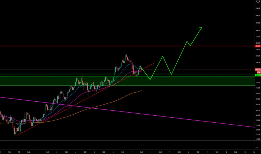Click the 47000.00 price axis label
The image size is (261, 154).
[x=258, y=8]
